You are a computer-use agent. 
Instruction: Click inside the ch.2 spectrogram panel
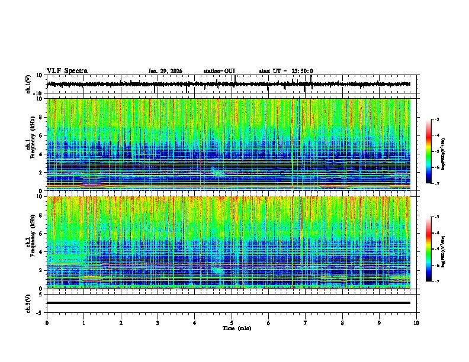tap(229, 243)
